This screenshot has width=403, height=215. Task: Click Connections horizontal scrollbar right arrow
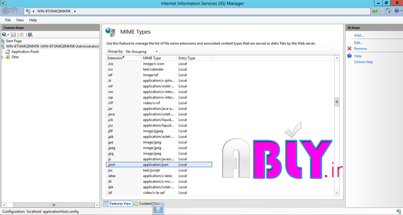[x=97, y=205]
